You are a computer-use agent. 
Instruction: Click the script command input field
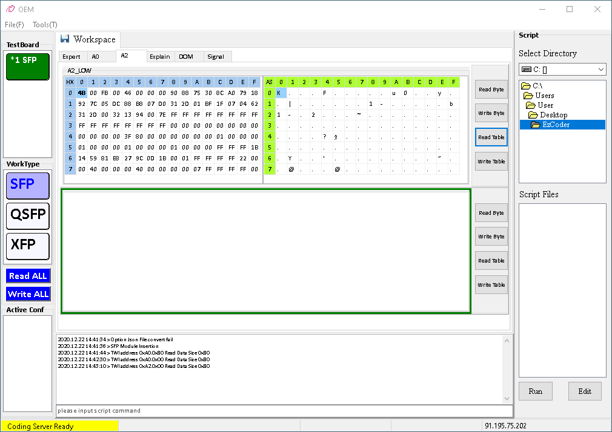click(284, 411)
